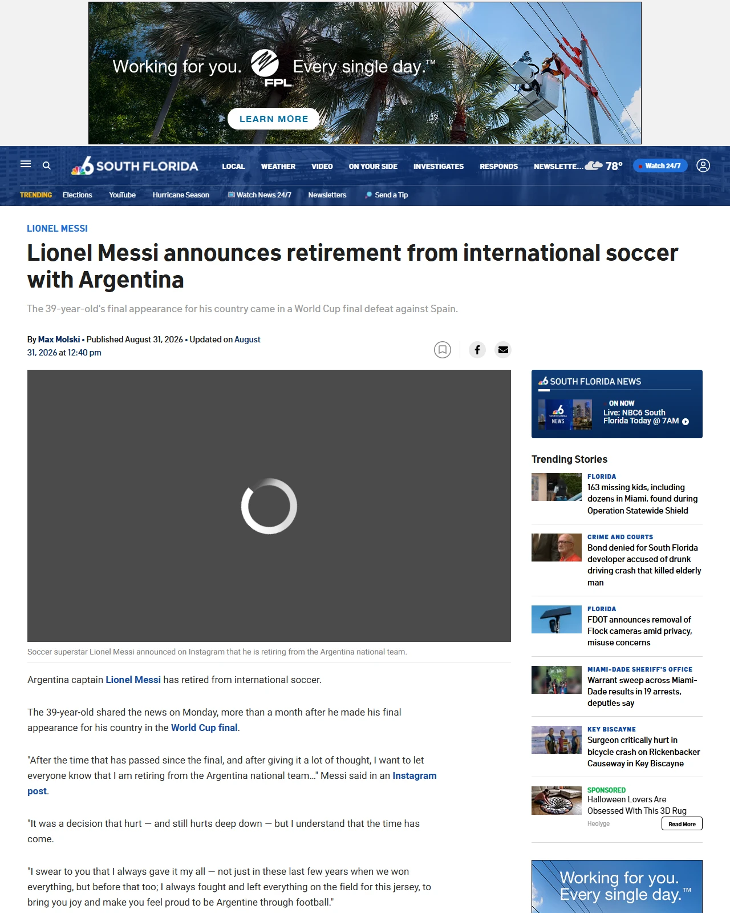Open the WEATHER menu
Image resolution: width=730 pixels, height=913 pixels.
[278, 167]
